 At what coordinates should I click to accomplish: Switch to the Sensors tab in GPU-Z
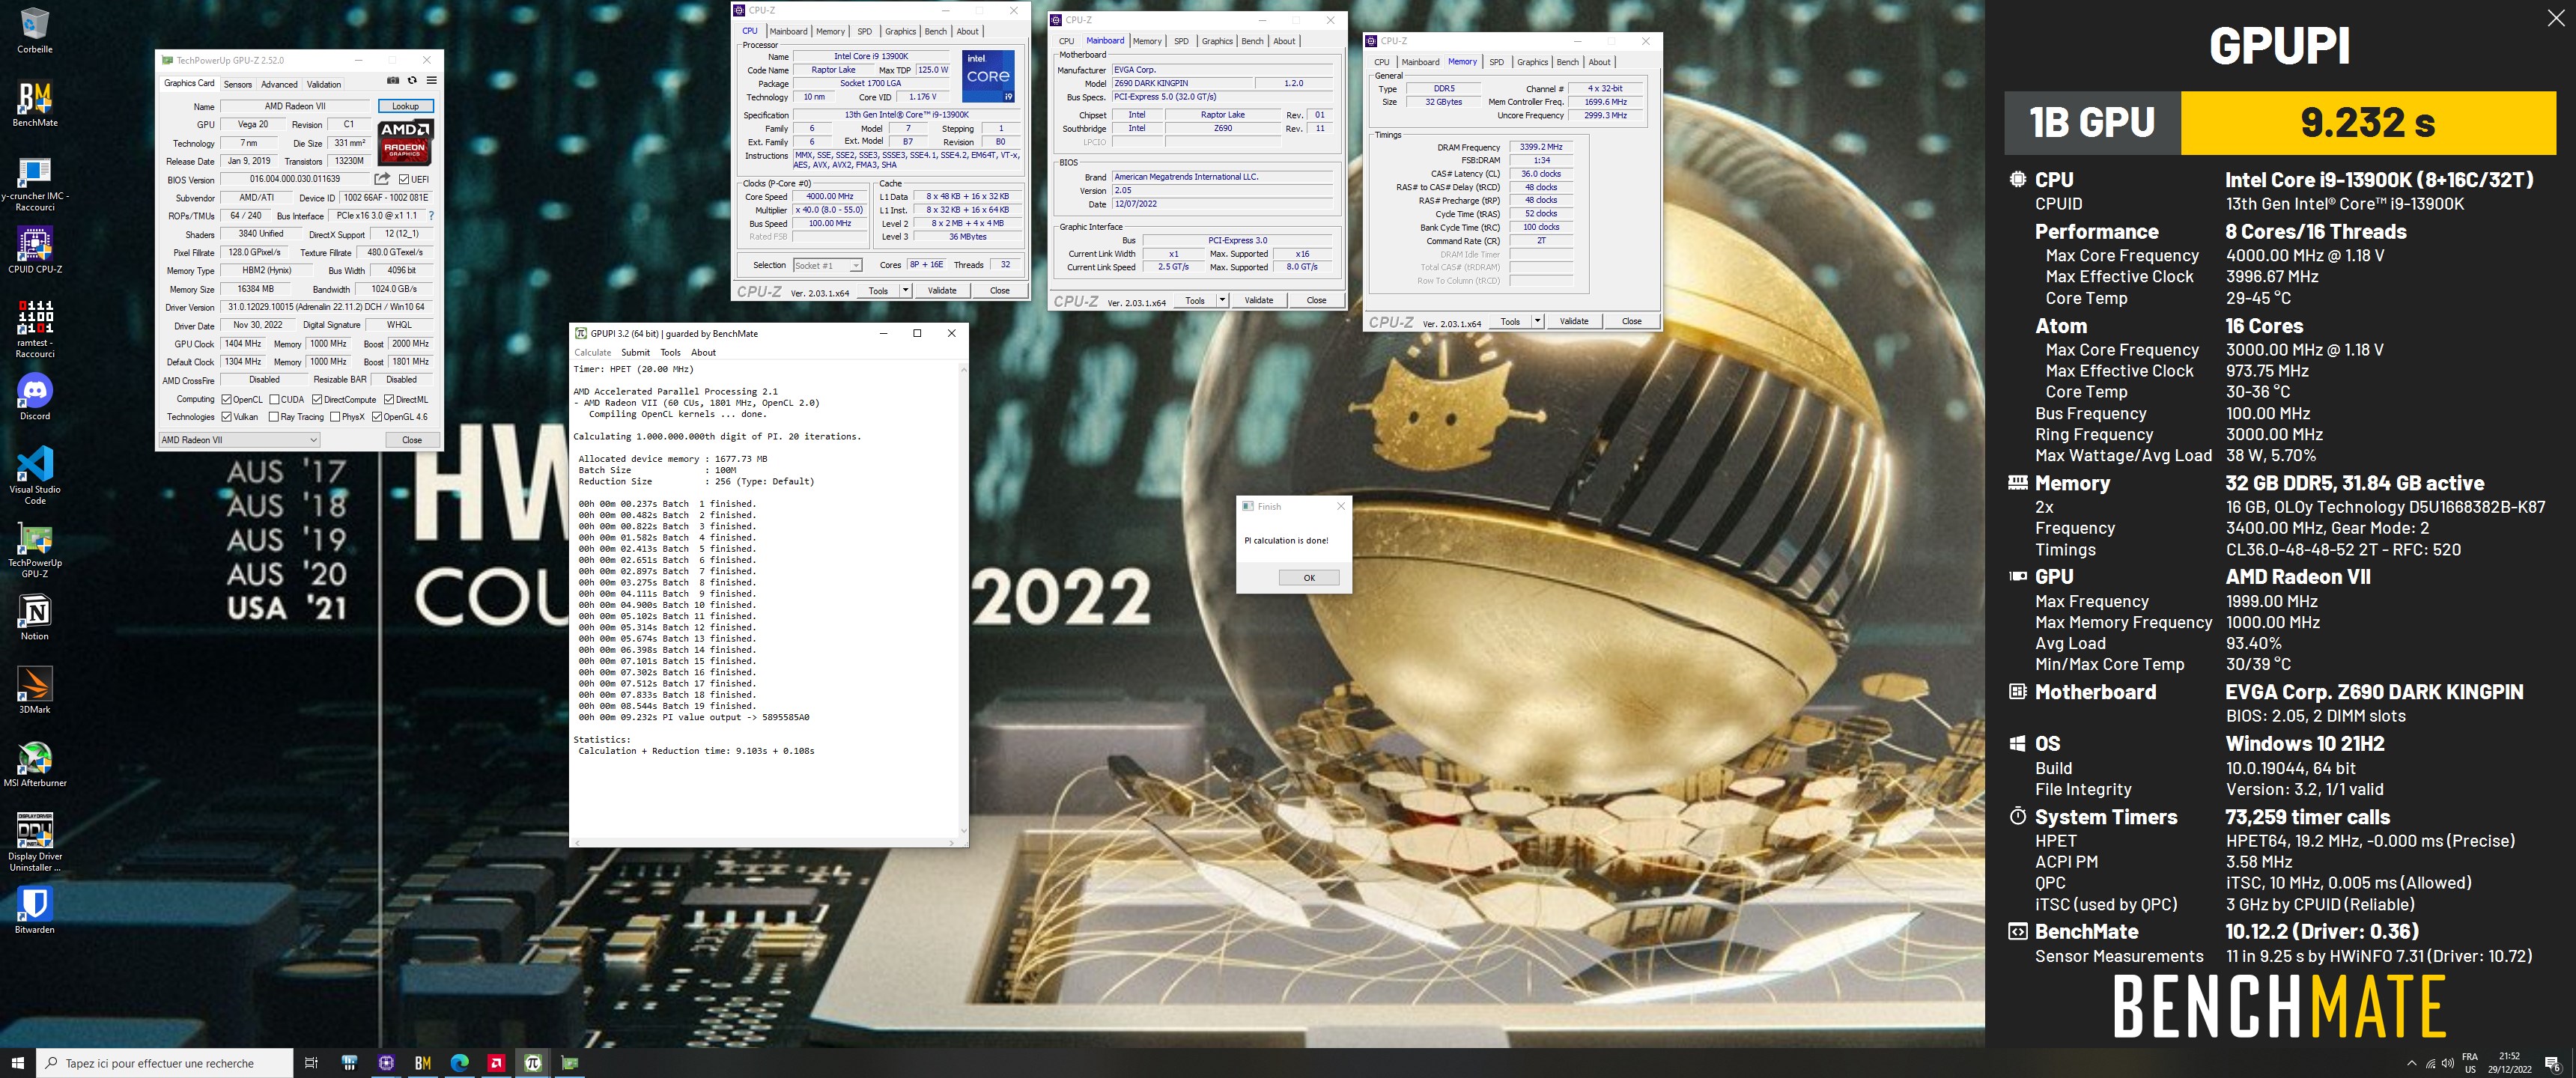point(238,84)
